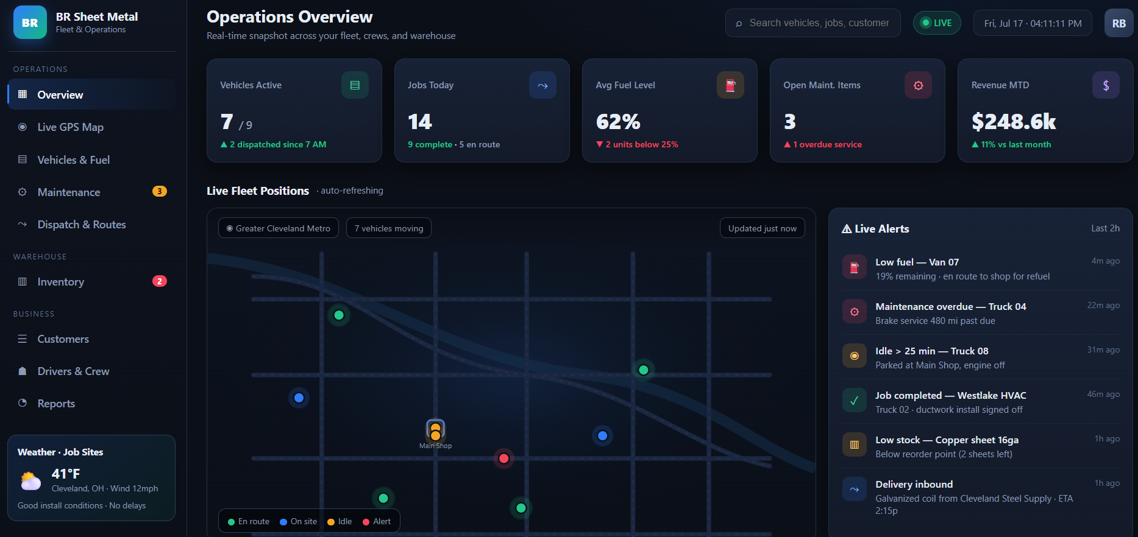1138x537 pixels.
Task: Toggle the Alert legend item
Action: pos(377,522)
